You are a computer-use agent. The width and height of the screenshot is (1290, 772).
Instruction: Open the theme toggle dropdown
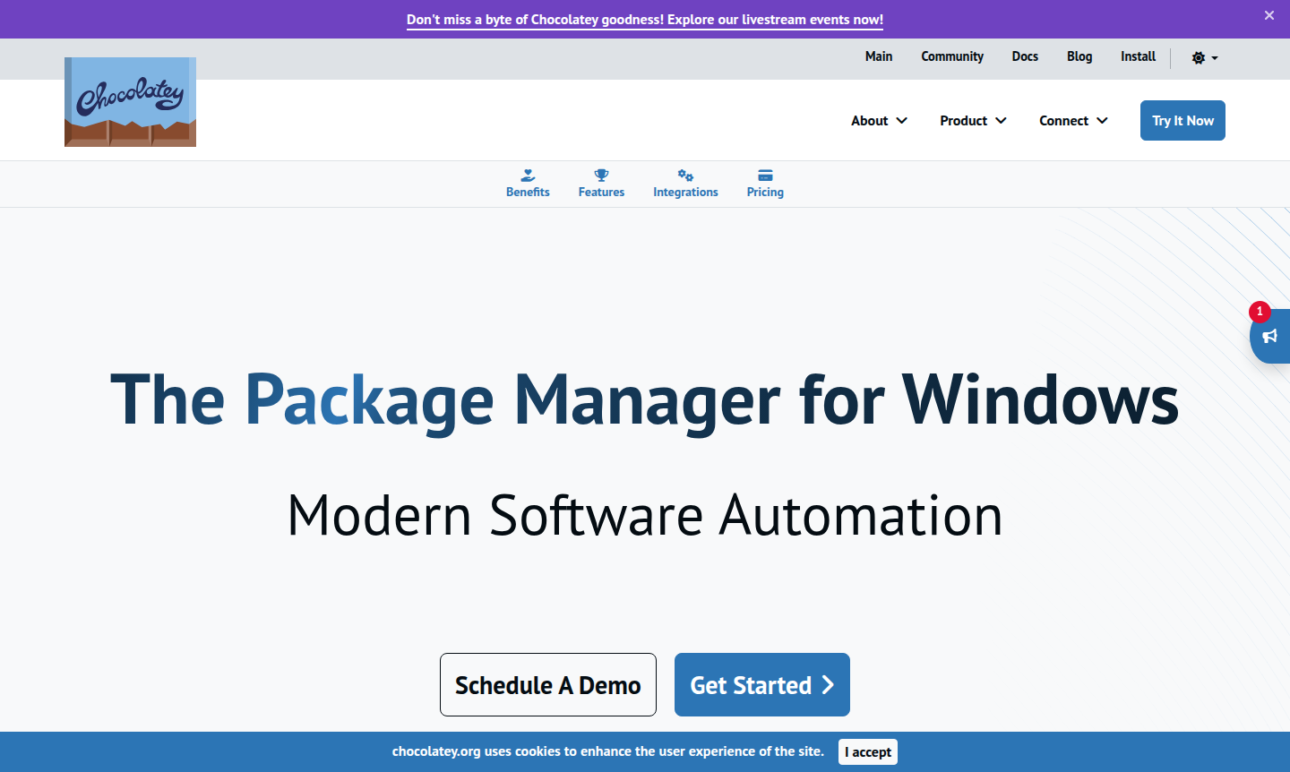(x=1204, y=58)
